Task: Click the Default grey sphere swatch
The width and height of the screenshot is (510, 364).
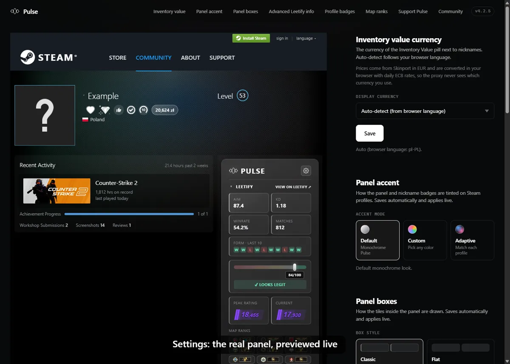Action: [x=365, y=230]
